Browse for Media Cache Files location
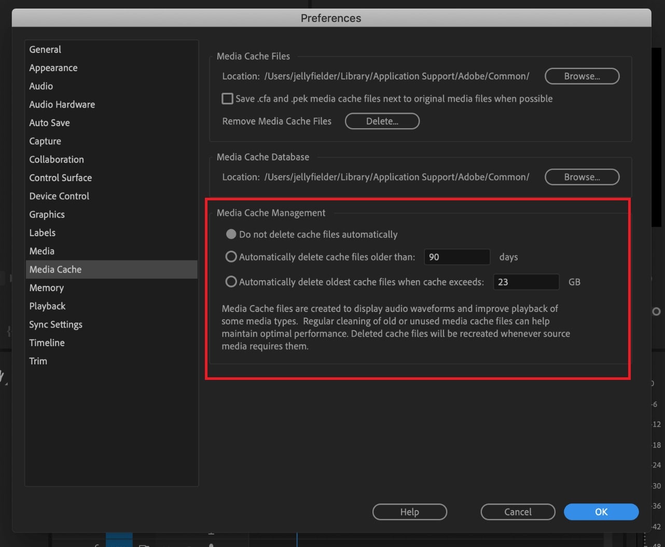This screenshot has height=547, width=665. pos(582,76)
